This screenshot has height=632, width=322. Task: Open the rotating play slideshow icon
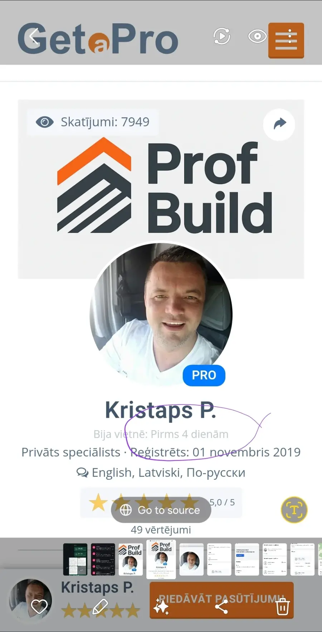coord(222,36)
